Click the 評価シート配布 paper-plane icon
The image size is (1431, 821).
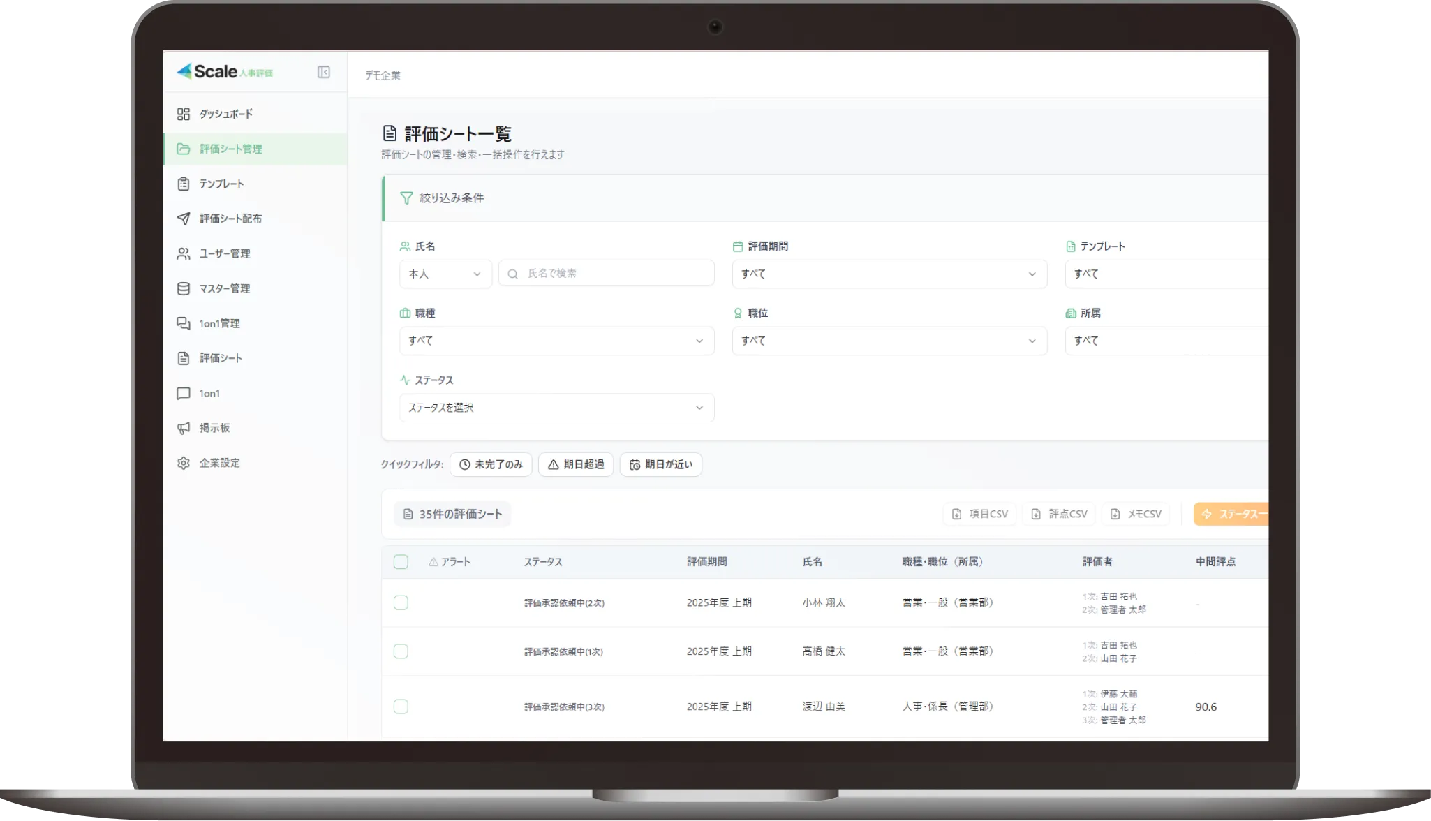(184, 219)
